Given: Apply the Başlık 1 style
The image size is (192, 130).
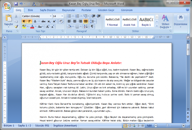Looking at the screenshot, I should 146,21.
